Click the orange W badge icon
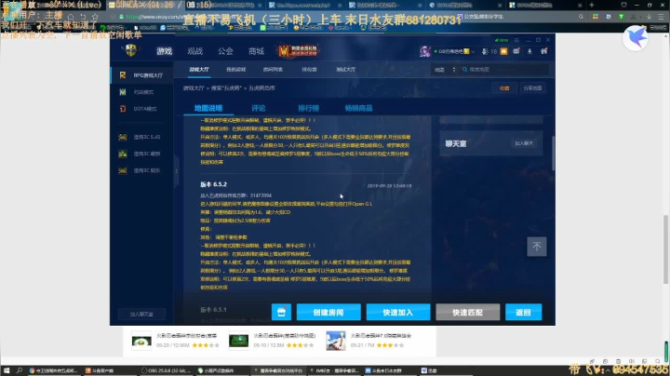Viewport: 670px width, 376px height. coord(503,51)
